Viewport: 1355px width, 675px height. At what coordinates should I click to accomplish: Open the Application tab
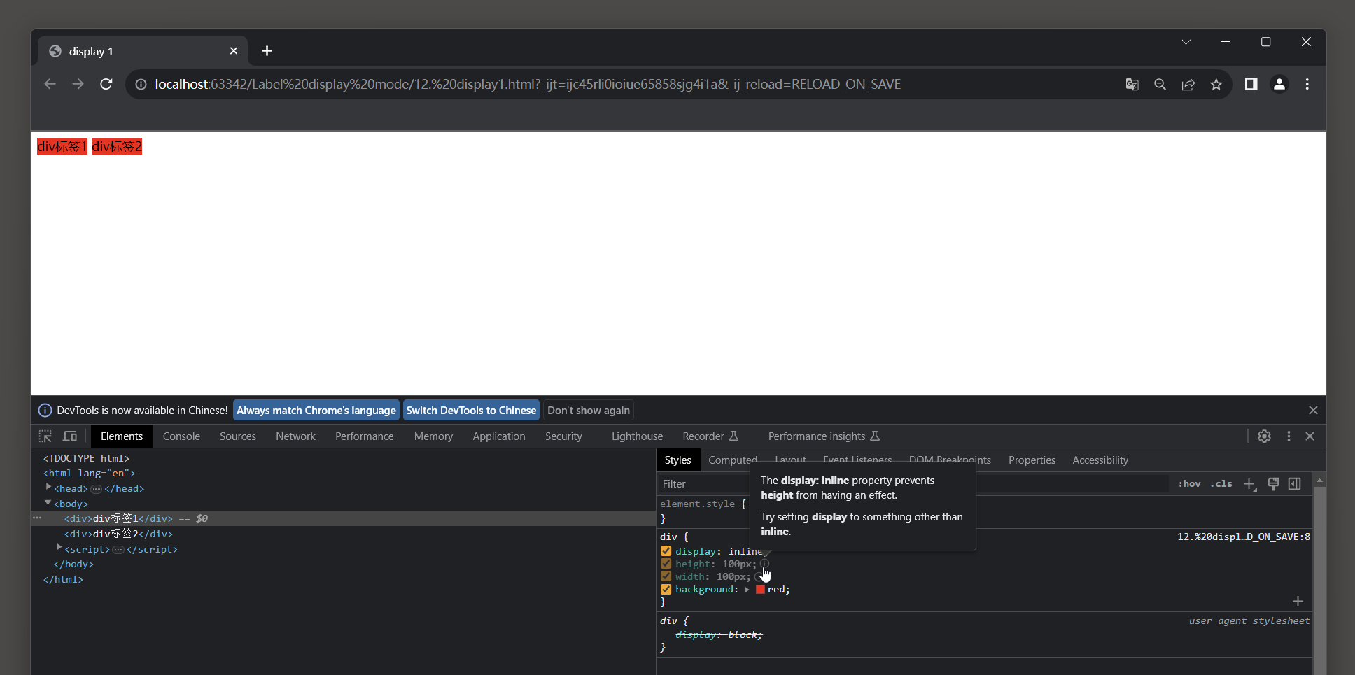pyautogui.click(x=499, y=436)
